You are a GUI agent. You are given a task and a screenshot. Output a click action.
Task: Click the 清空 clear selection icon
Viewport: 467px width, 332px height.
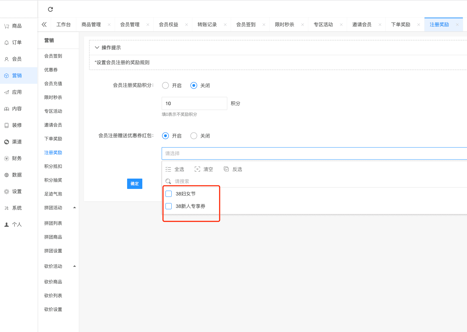pos(197,169)
